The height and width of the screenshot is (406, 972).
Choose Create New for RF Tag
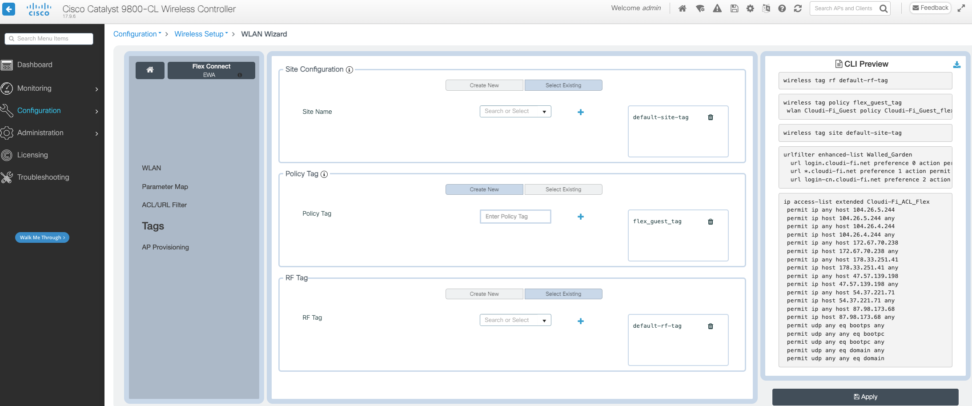[x=484, y=294]
